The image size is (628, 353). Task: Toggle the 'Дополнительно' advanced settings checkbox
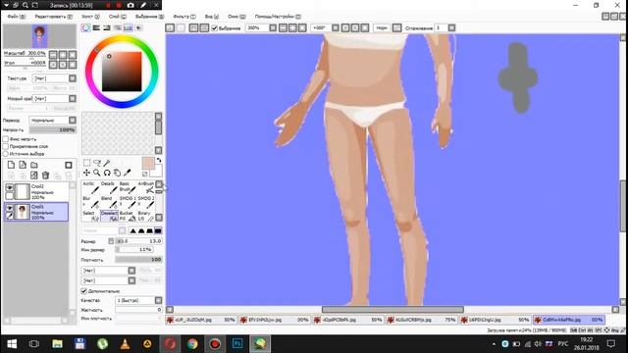(x=84, y=291)
